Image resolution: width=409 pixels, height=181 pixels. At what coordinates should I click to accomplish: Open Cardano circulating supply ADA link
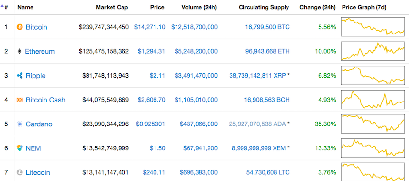coord(257,124)
